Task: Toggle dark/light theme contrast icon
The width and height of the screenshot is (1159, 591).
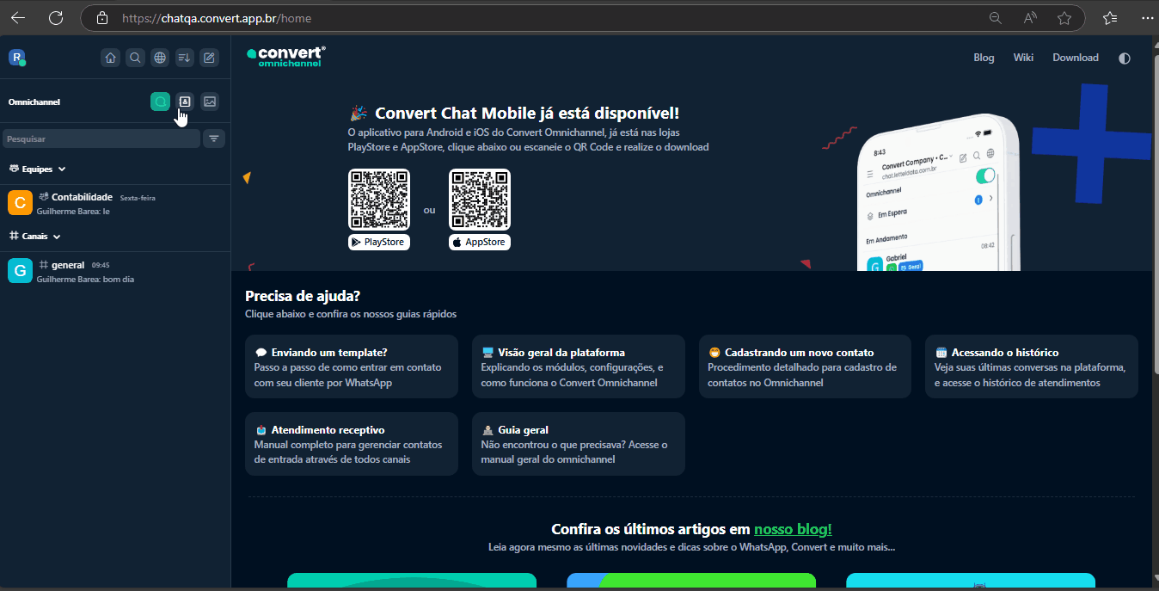Action: pos(1125,58)
